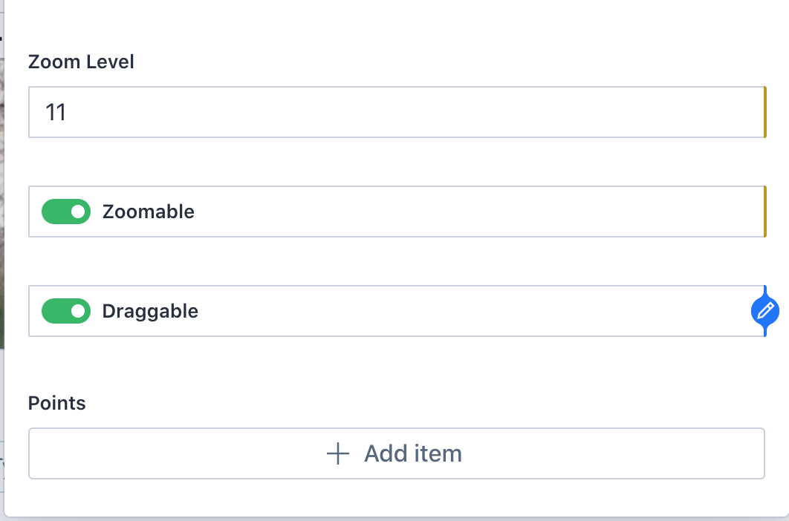This screenshot has height=521, width=789.
Task: Click the value 11 in Zoom Level
Action: [56, 112]
